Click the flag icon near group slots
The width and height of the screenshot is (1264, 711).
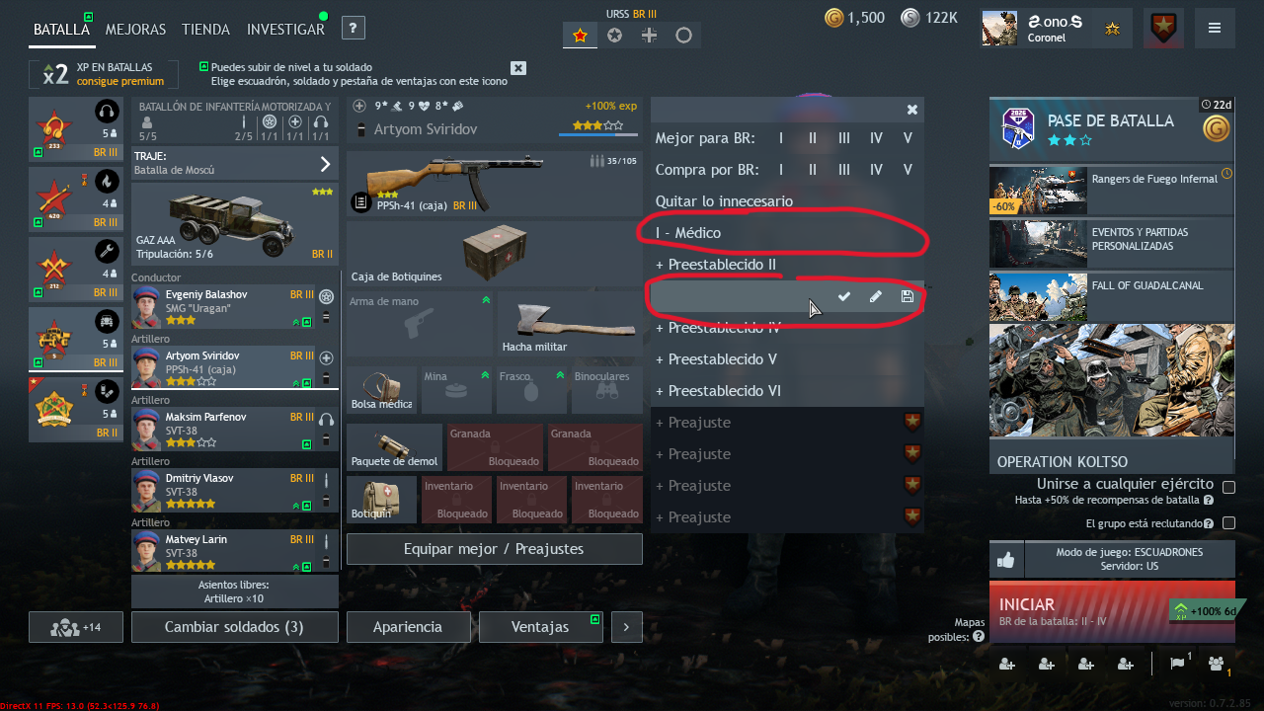coord(1177,664)
